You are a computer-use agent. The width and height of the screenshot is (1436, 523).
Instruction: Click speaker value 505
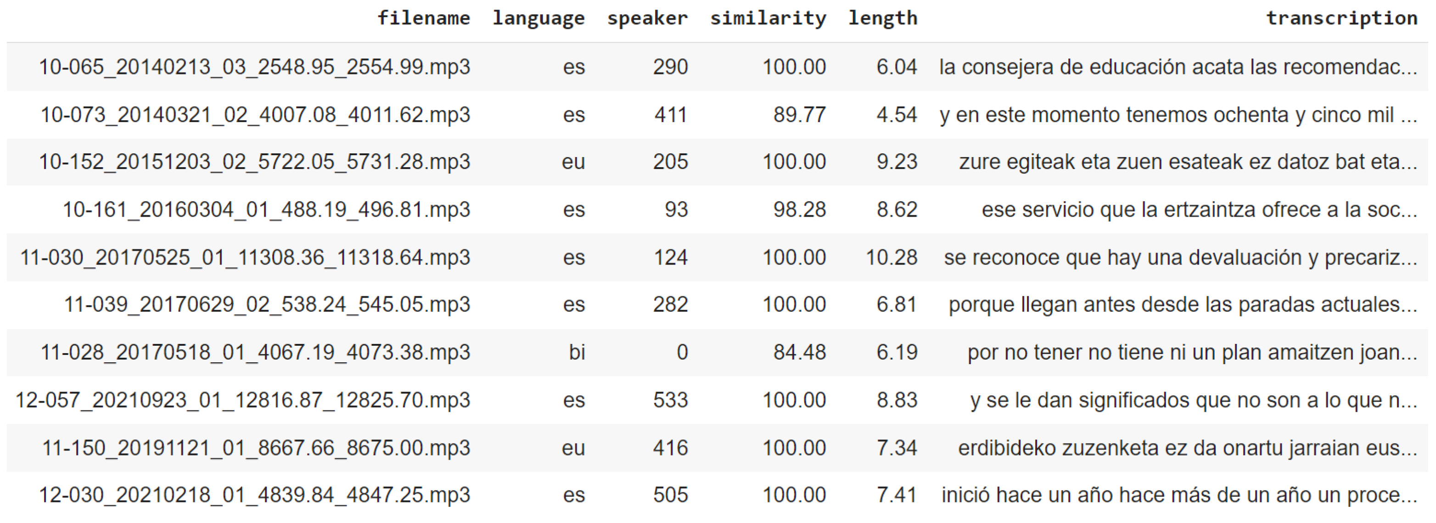click(670, 495)
